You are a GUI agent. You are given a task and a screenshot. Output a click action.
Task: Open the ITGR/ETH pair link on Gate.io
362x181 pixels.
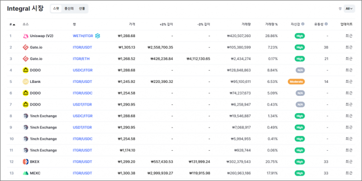click(81, 58)
